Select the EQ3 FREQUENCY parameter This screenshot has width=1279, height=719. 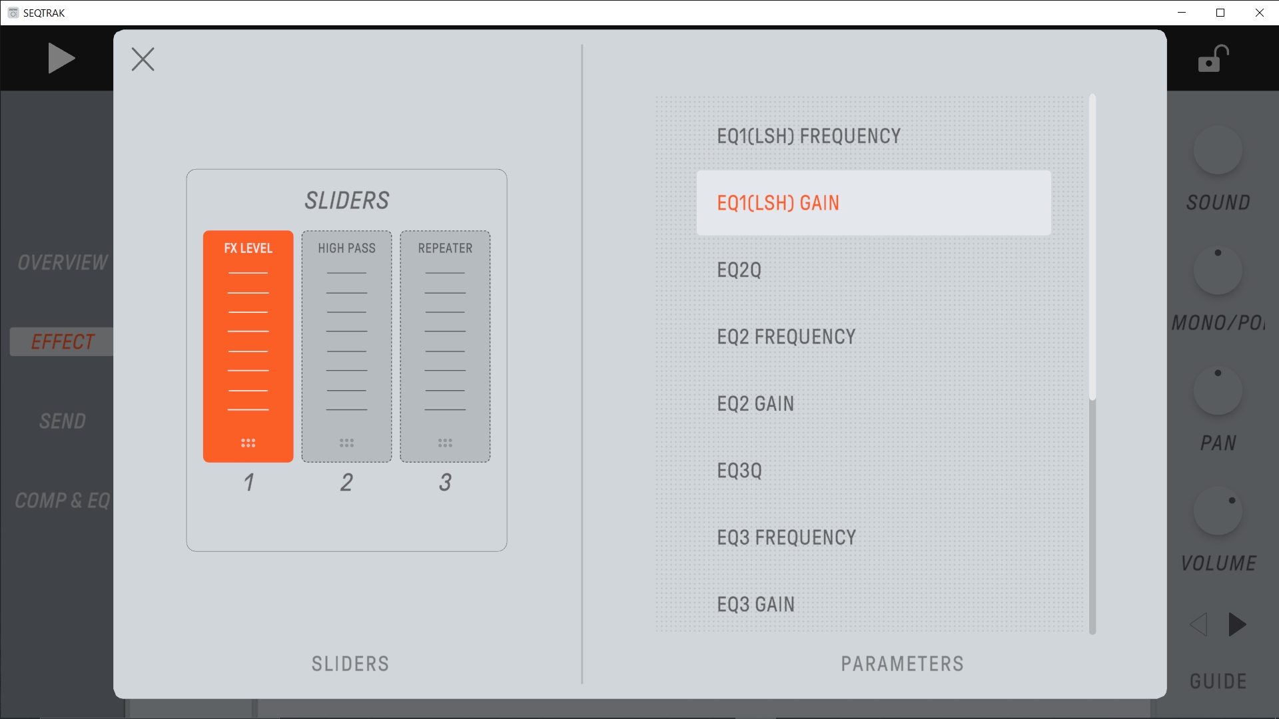[786, 538]
